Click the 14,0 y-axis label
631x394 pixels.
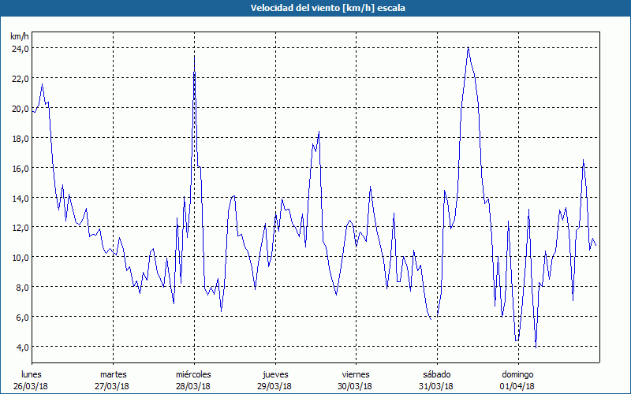point(20,198)
